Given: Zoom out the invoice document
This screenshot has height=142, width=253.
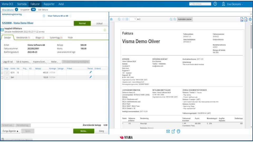Looking at the screenshot, I should 171,19.
